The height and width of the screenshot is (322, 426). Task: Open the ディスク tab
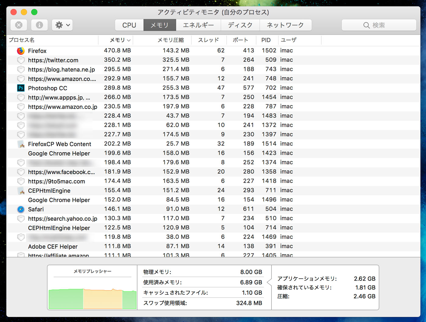pyautogui.click(x=240, y=25)
